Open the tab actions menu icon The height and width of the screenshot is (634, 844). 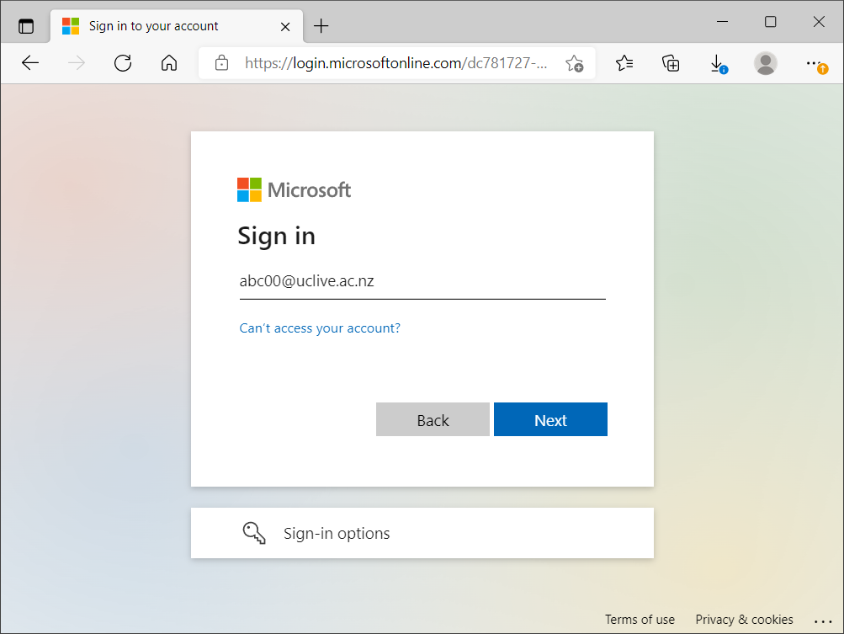click(x=26, y=26)
